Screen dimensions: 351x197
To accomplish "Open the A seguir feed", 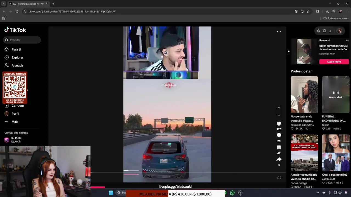I will [17, 66].
